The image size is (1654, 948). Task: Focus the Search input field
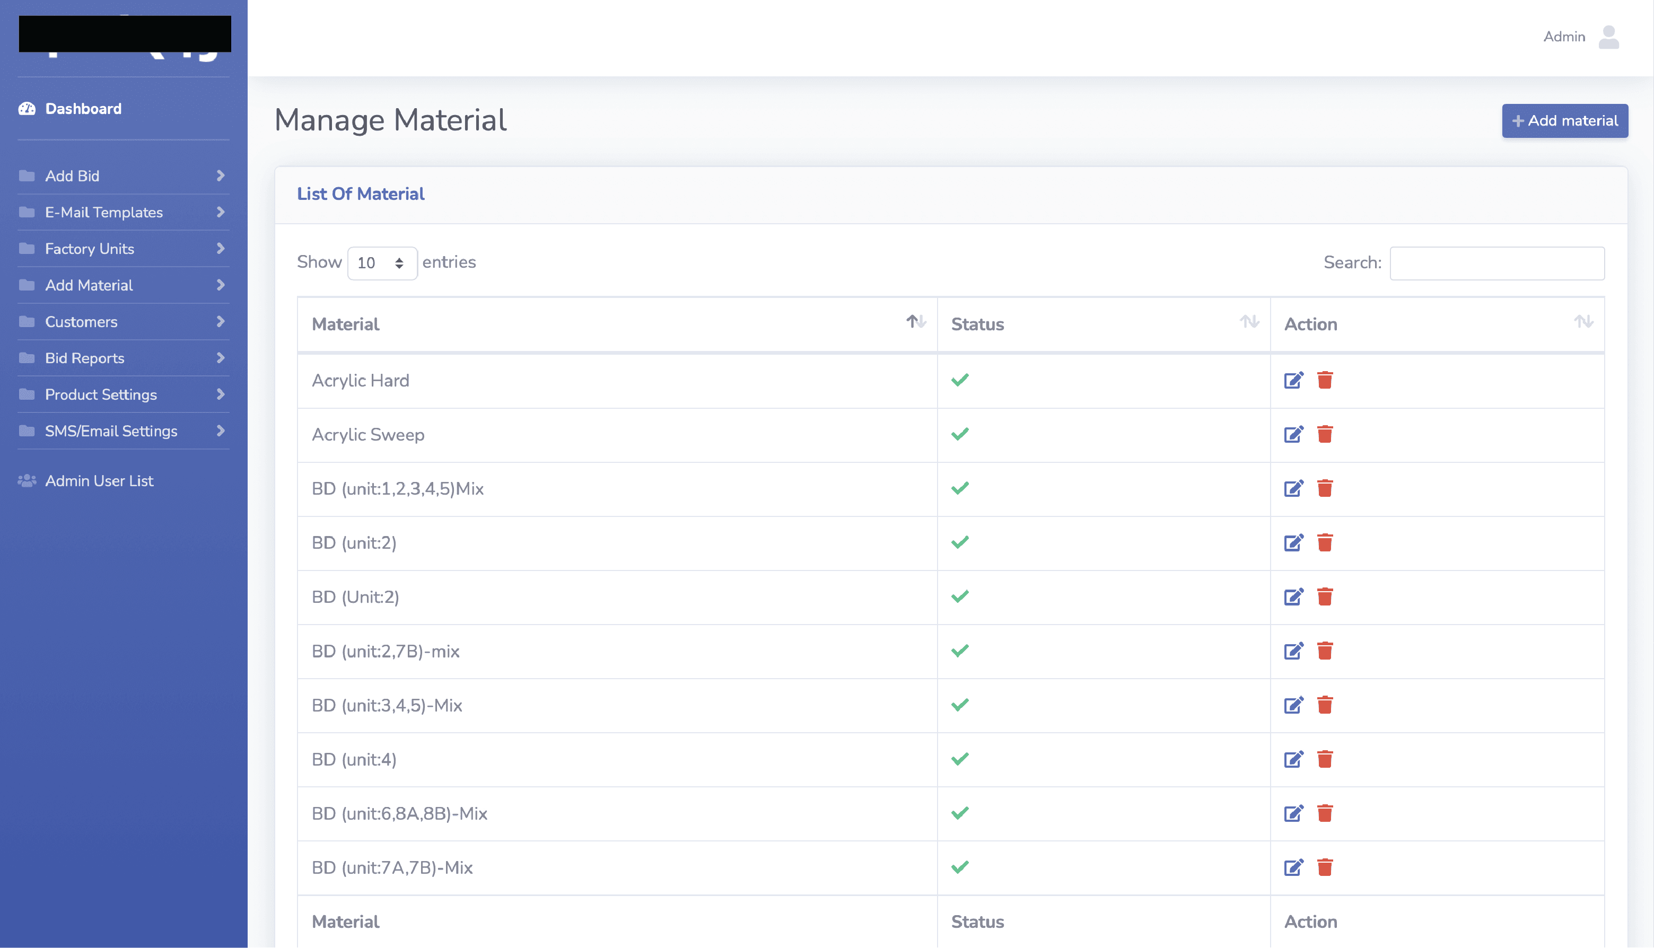coord(1497,263)
